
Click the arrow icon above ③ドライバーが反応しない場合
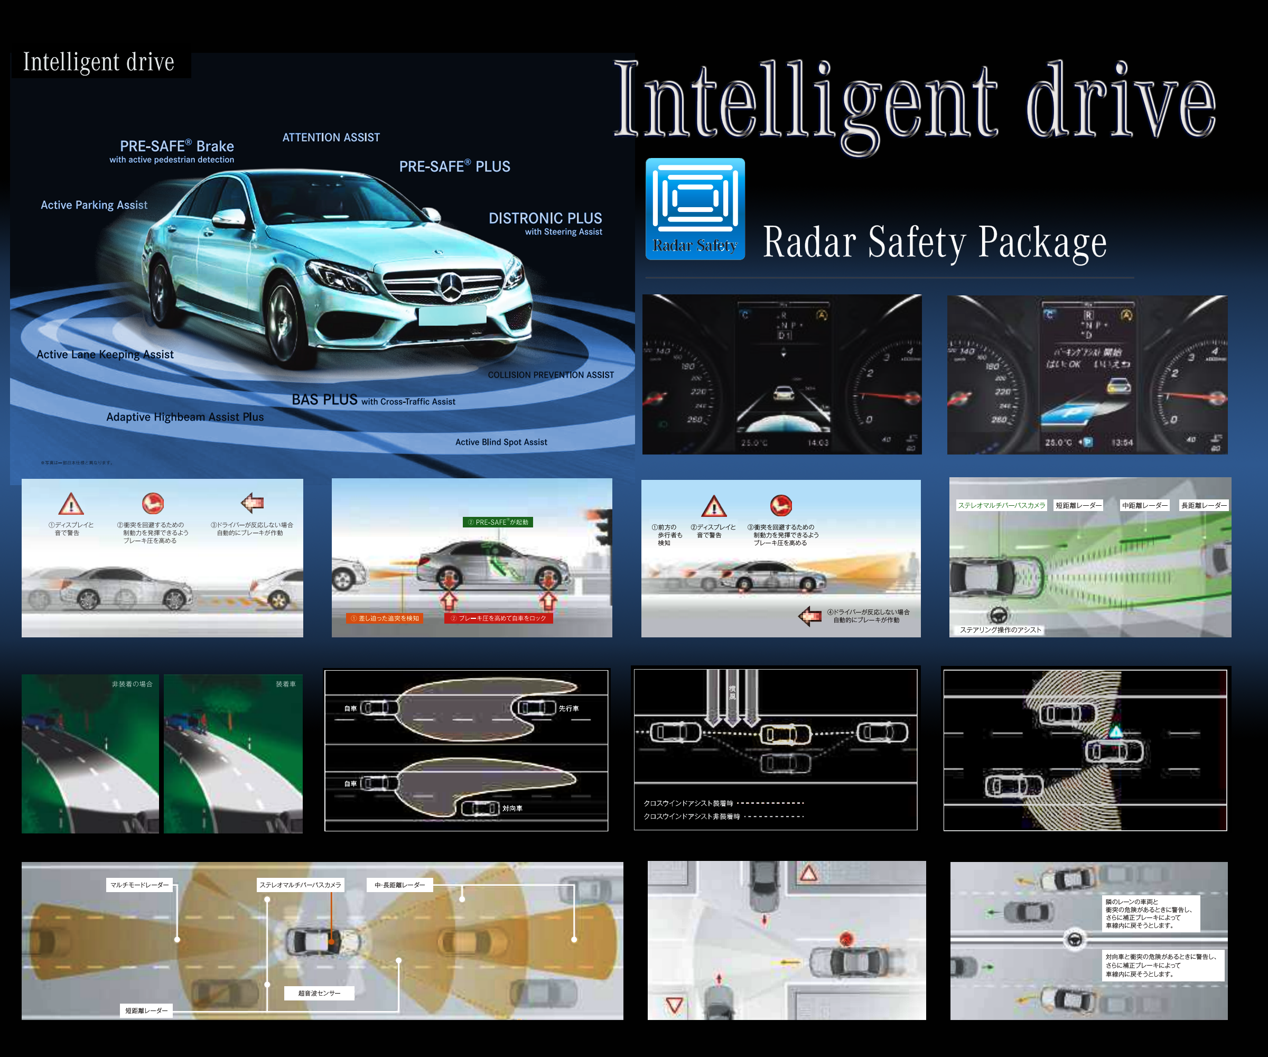pyautogui.click(x=253, y=503)
